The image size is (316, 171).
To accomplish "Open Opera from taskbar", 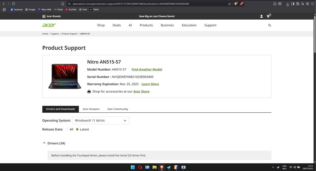I will tap(140, 167).
